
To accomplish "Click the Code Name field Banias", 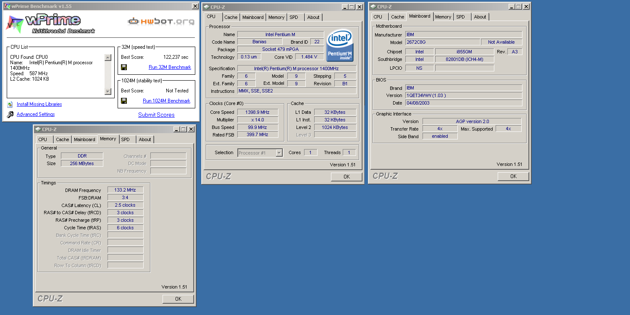I will pos(259,42).
